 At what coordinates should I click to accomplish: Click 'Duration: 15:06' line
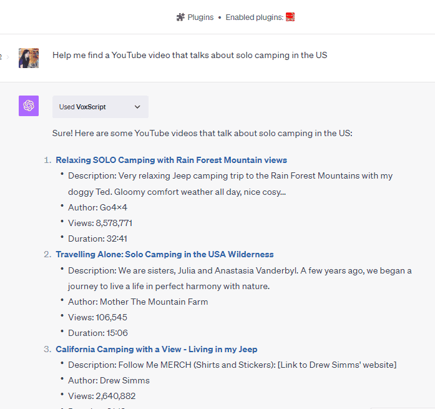click(97, 333)
